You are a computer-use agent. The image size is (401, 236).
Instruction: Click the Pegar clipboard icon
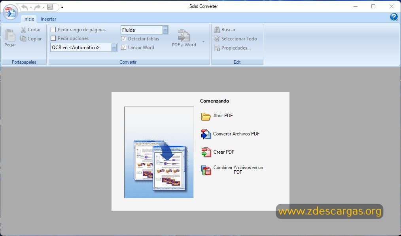[10, 35]
